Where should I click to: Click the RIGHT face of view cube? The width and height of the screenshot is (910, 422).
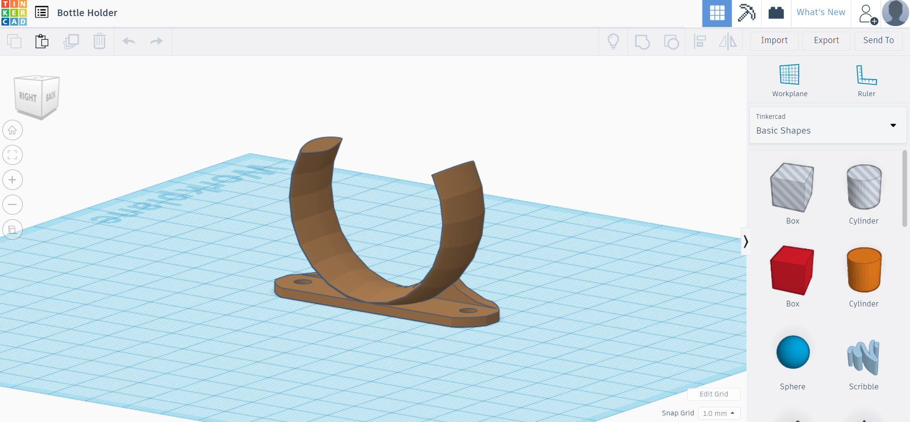point(28,97)
